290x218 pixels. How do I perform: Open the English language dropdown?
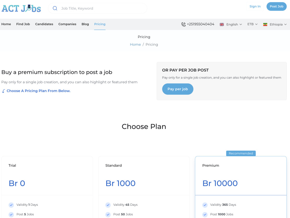231,24
